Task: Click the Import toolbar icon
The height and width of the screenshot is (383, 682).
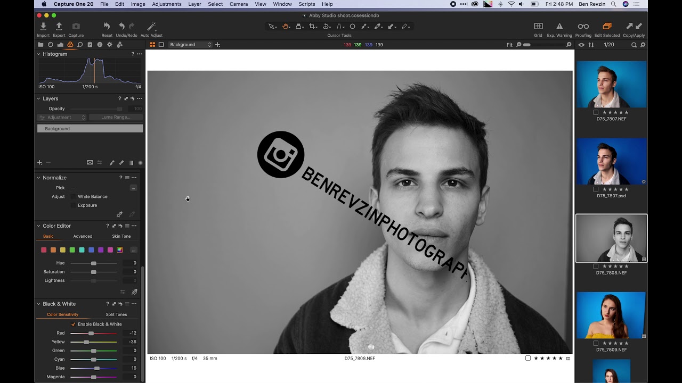Action: pyautogui.click(x=43, y=27)
